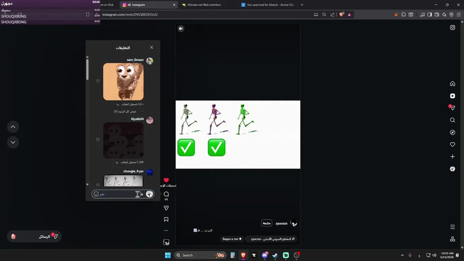Open your profile avatar in the sidebar
Image resolution: width=464 pixels, height=261 pixels.
(x=452, y=169)
